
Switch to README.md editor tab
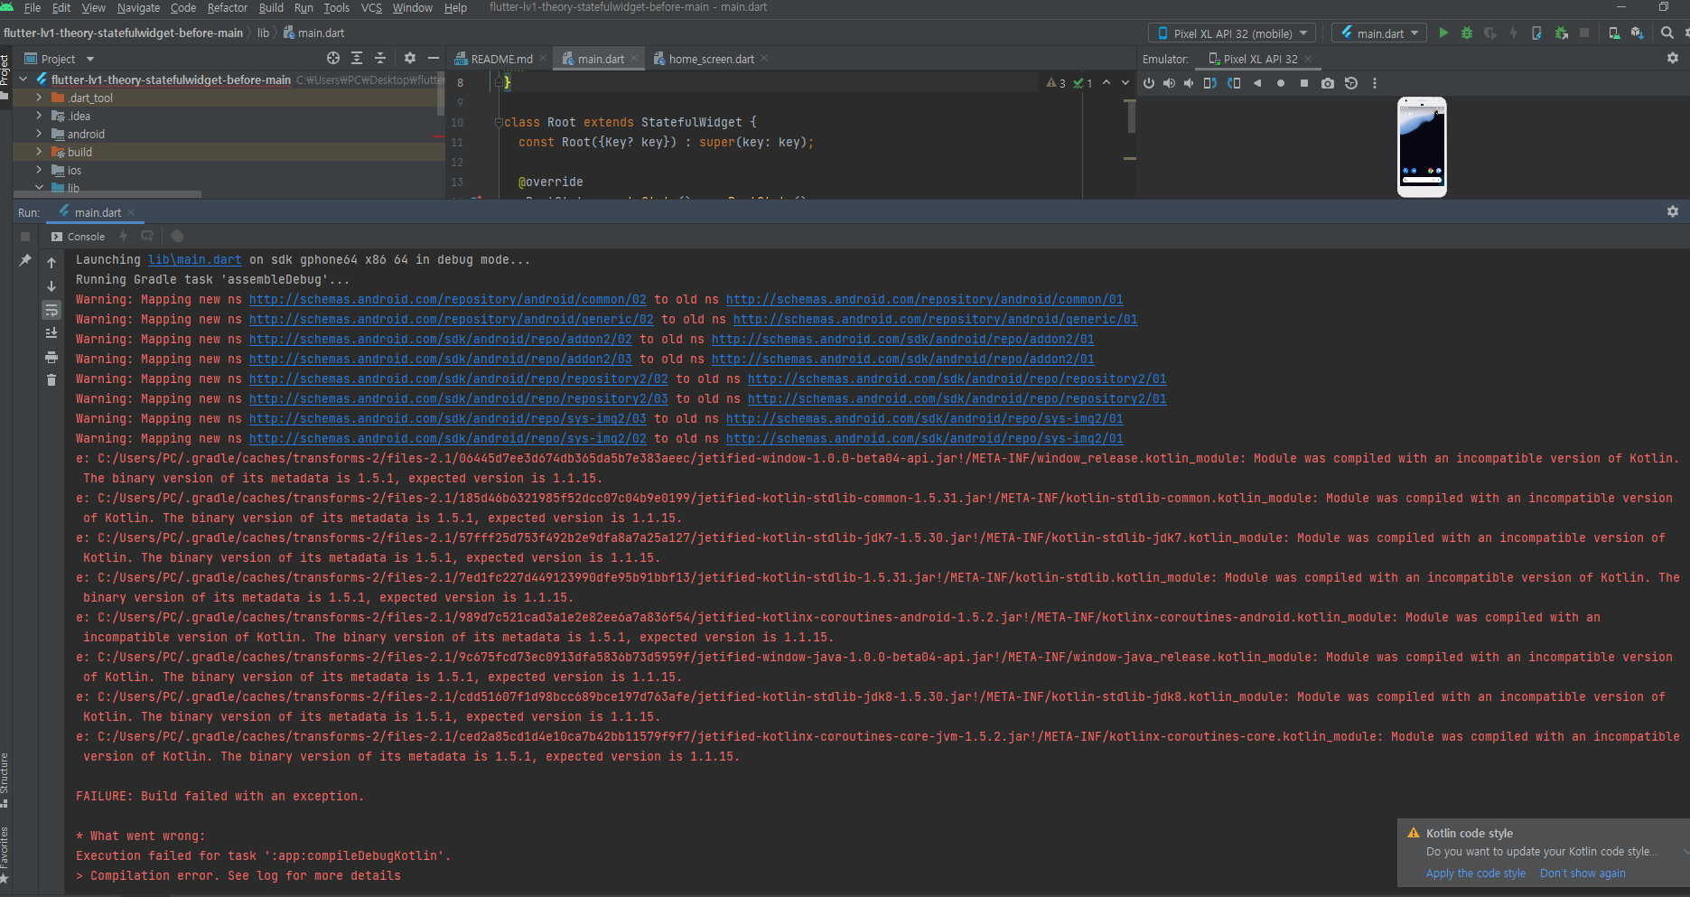[x=501, y=59]
